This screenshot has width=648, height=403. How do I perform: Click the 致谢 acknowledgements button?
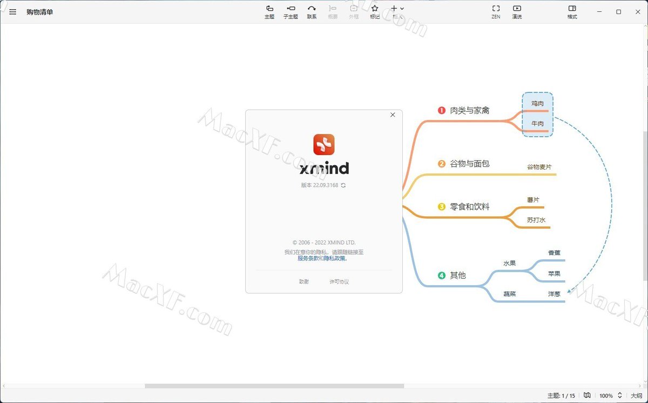[304, 281]
